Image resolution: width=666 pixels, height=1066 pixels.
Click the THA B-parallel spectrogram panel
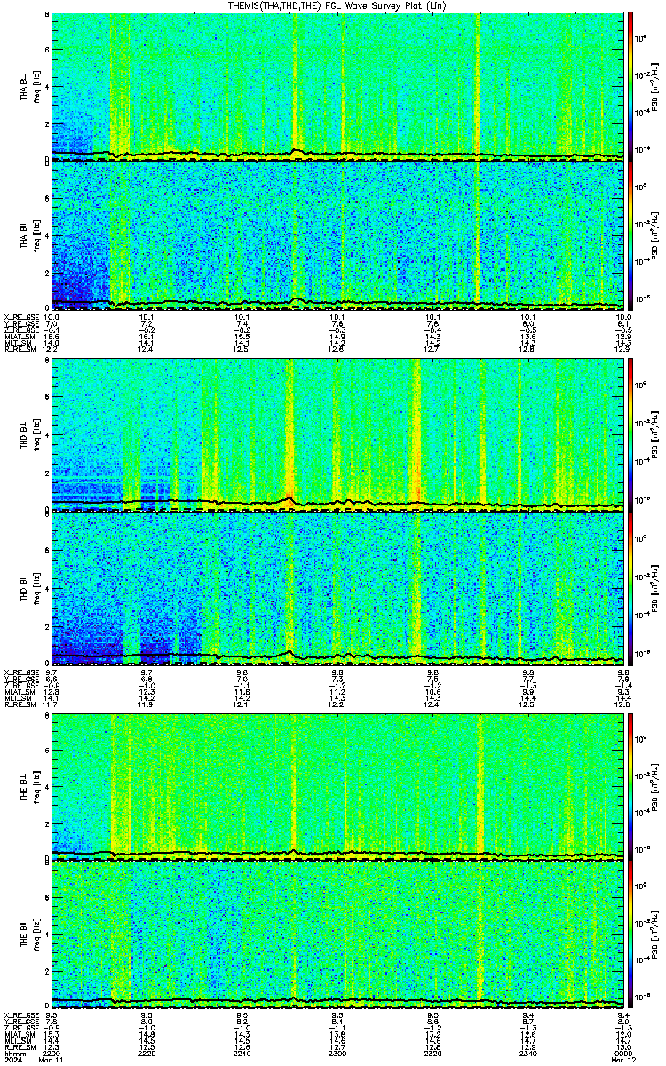pos(338,235)
